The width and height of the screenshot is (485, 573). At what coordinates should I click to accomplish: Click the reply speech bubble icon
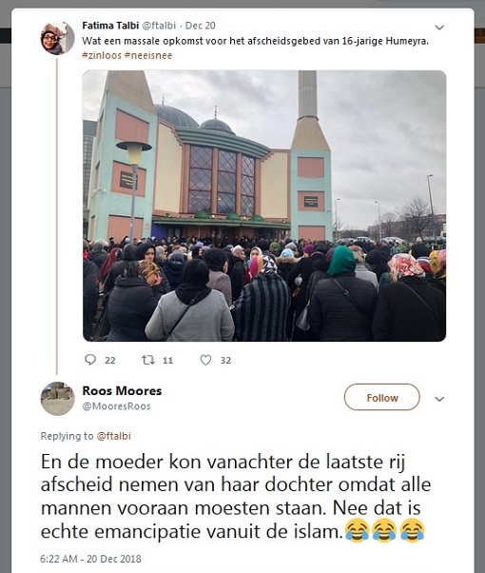point(90,360)
